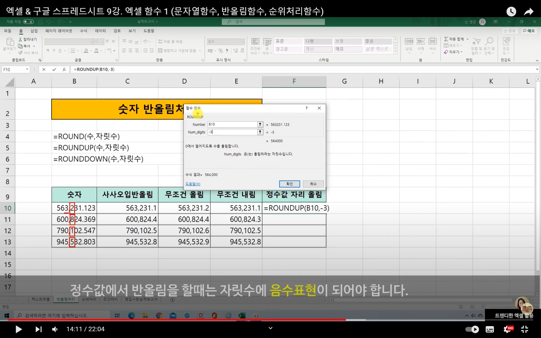This screenshot has width=541, height=338.
Task: Collapse dialog via Number range selector
Action: click(260, 124)
